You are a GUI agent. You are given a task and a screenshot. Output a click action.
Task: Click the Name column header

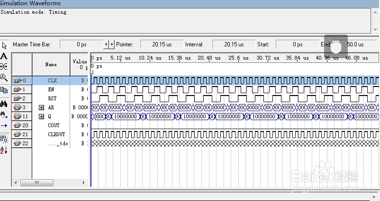pyautogui.click(x=51, y=64)
